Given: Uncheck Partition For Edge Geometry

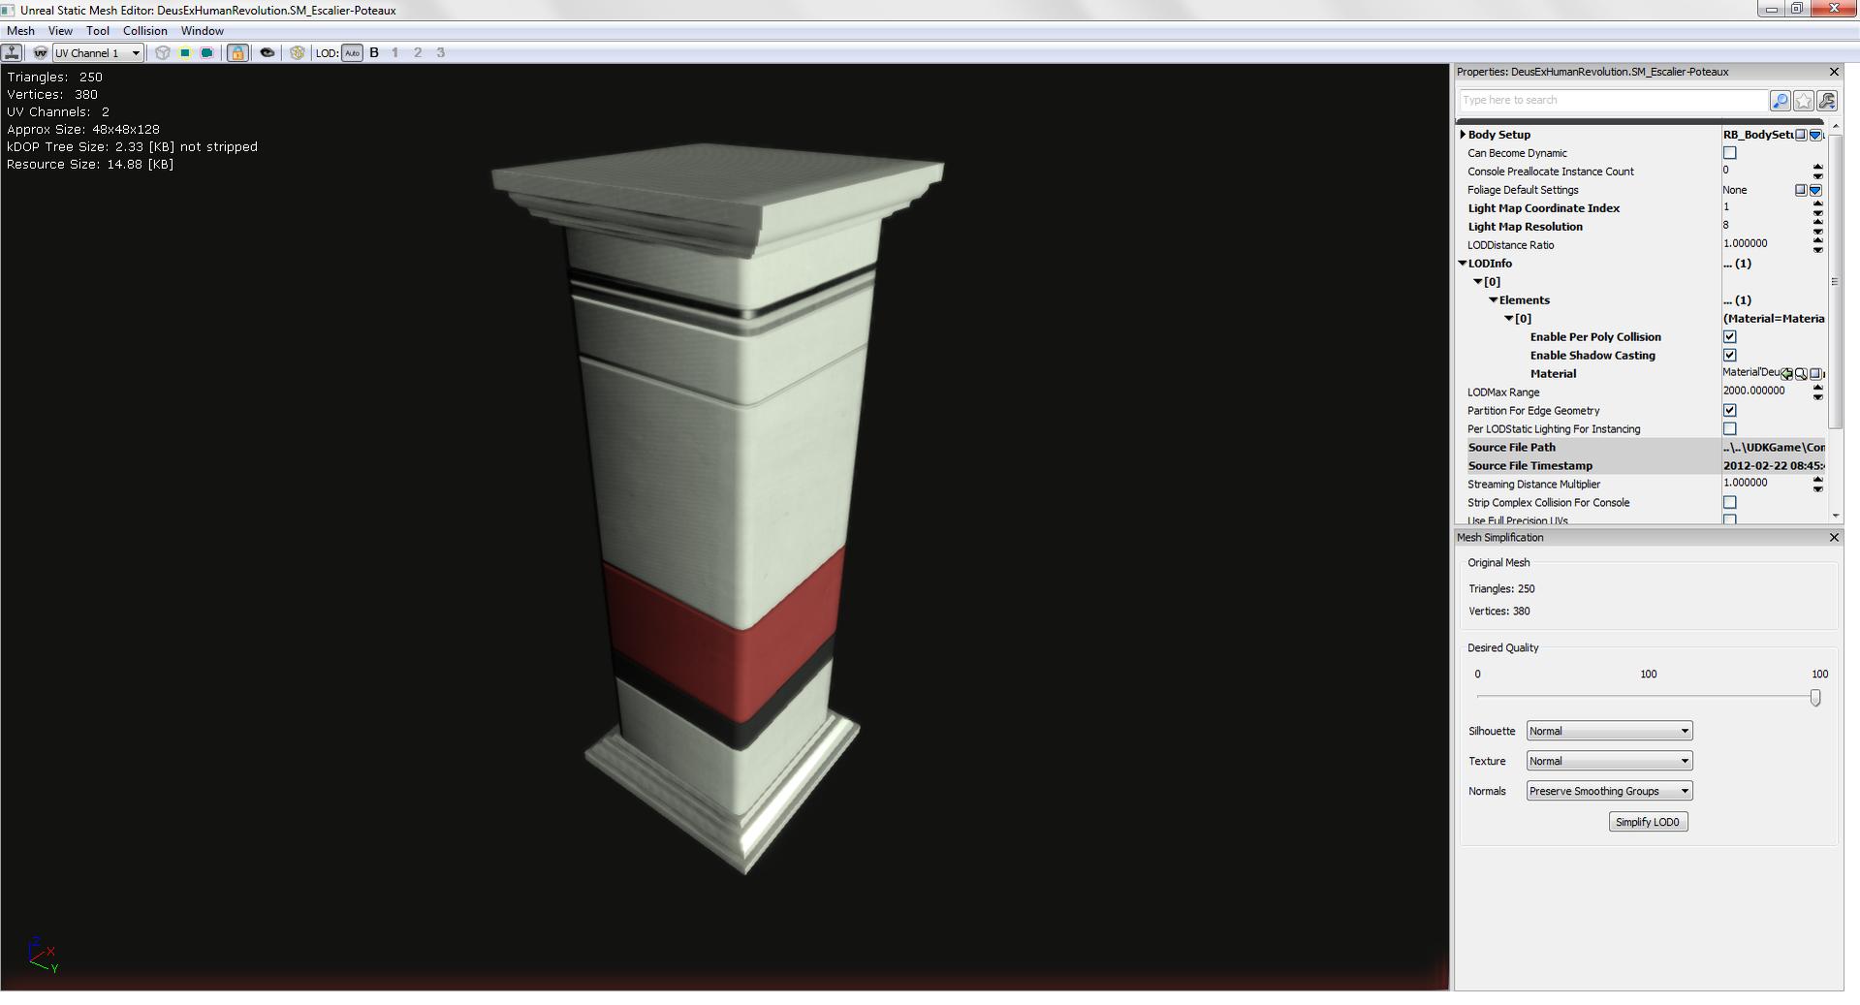Looking at the screenshot, I should (1729, 410).
